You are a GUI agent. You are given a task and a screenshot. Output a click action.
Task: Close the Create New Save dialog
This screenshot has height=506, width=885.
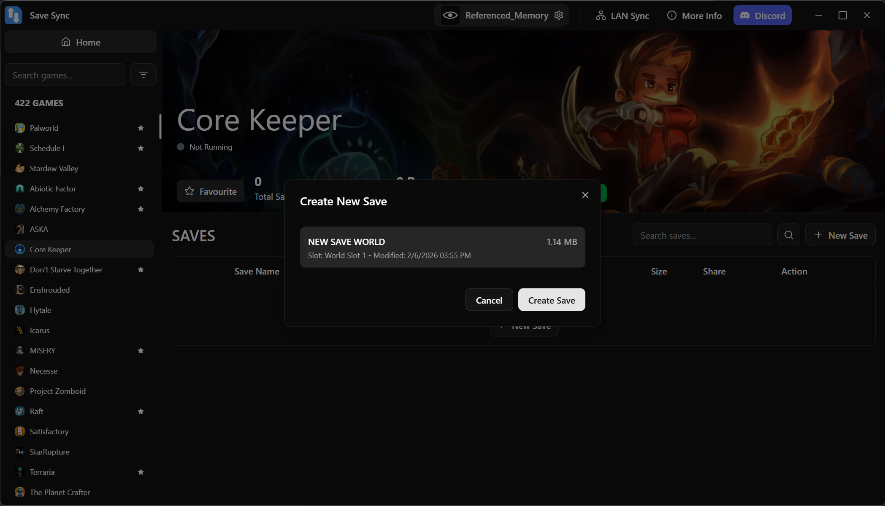(585, 195)
